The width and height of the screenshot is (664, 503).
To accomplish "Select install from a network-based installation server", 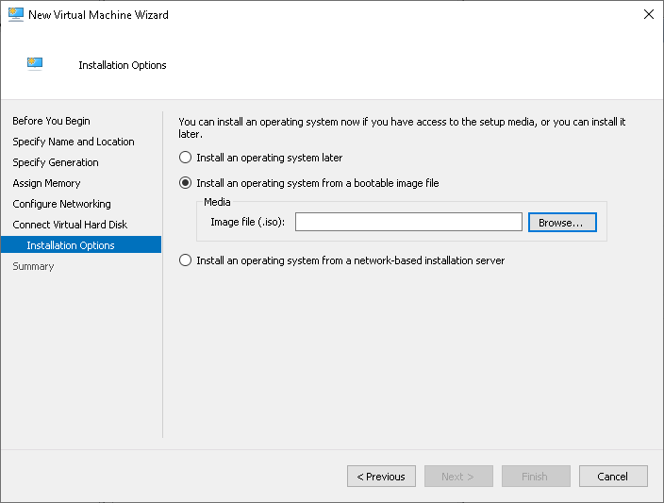I will pos(186,260).
